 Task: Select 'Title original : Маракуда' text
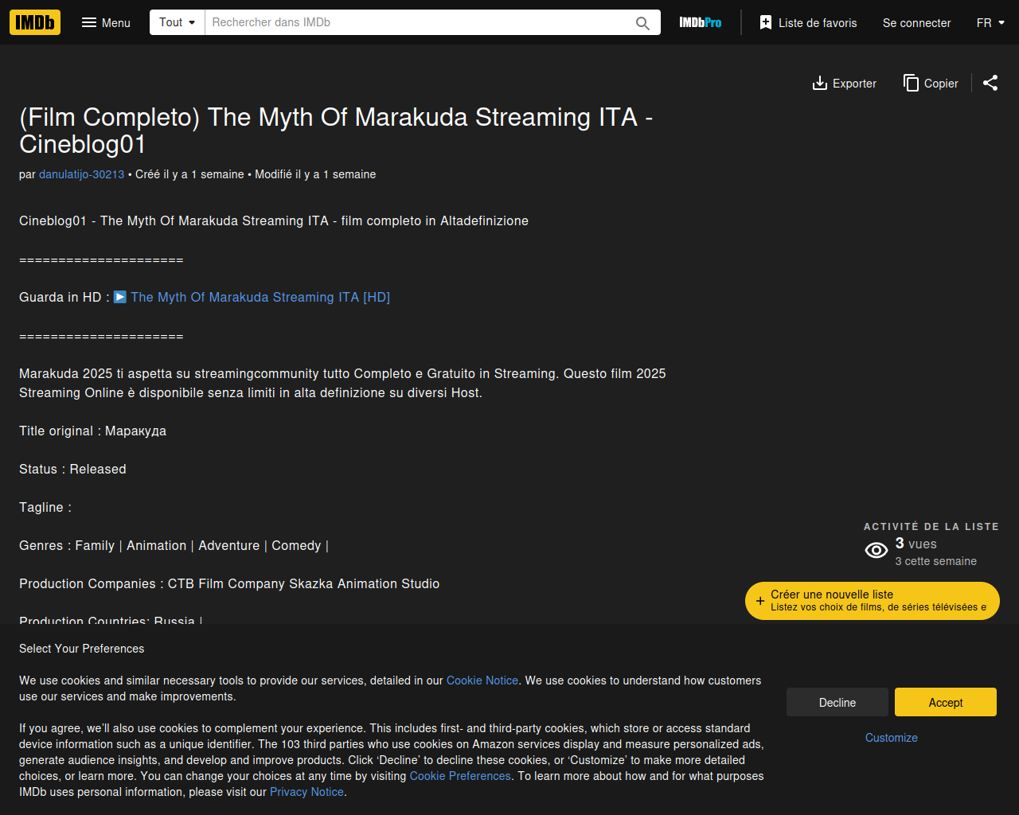[92, 431]
